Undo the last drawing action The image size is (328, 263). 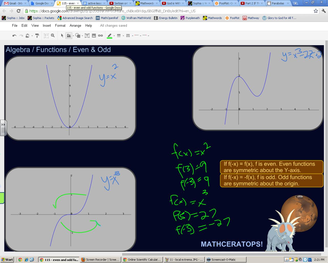14,36
